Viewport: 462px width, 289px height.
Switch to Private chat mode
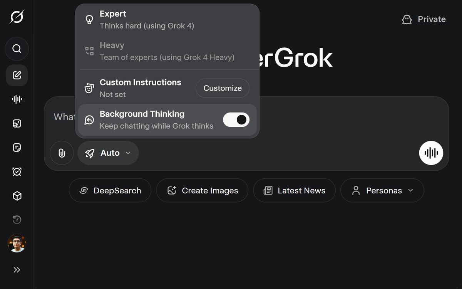[x=423, y=19]
